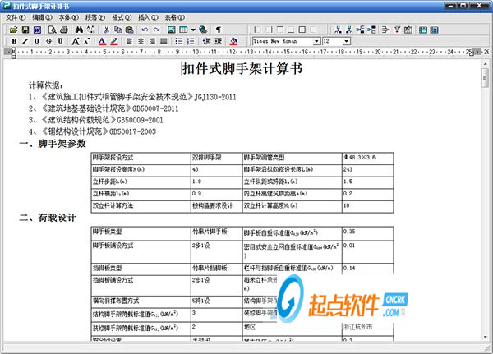Cut selection with the scissors icon

point(106,30)
